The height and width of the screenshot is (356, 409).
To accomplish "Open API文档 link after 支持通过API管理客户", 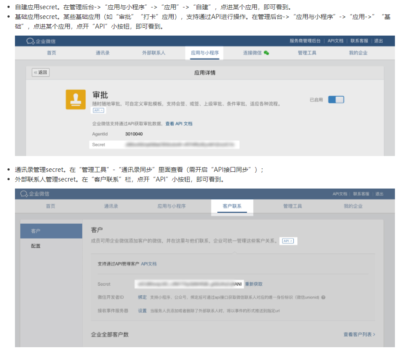I will pyautogui.click(x=149, y=264).
